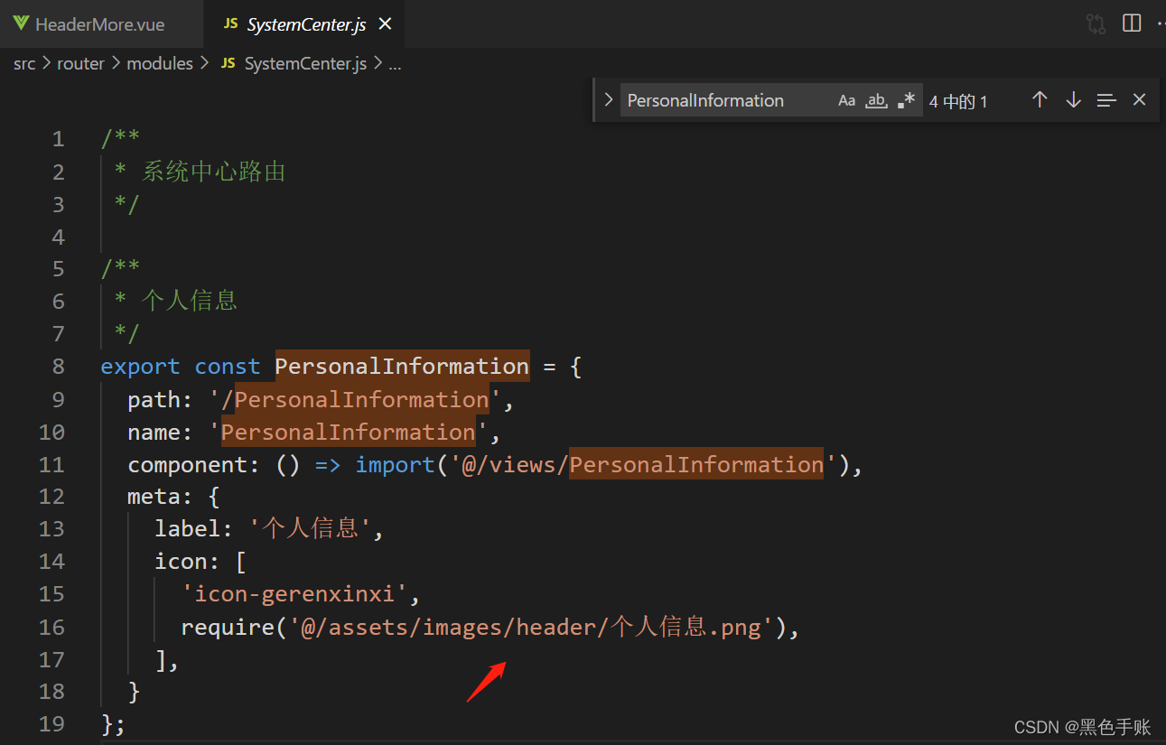Click the comment text 个人信息 on line 6
This screenshot has height=745, width=1166.
[190, 301]
